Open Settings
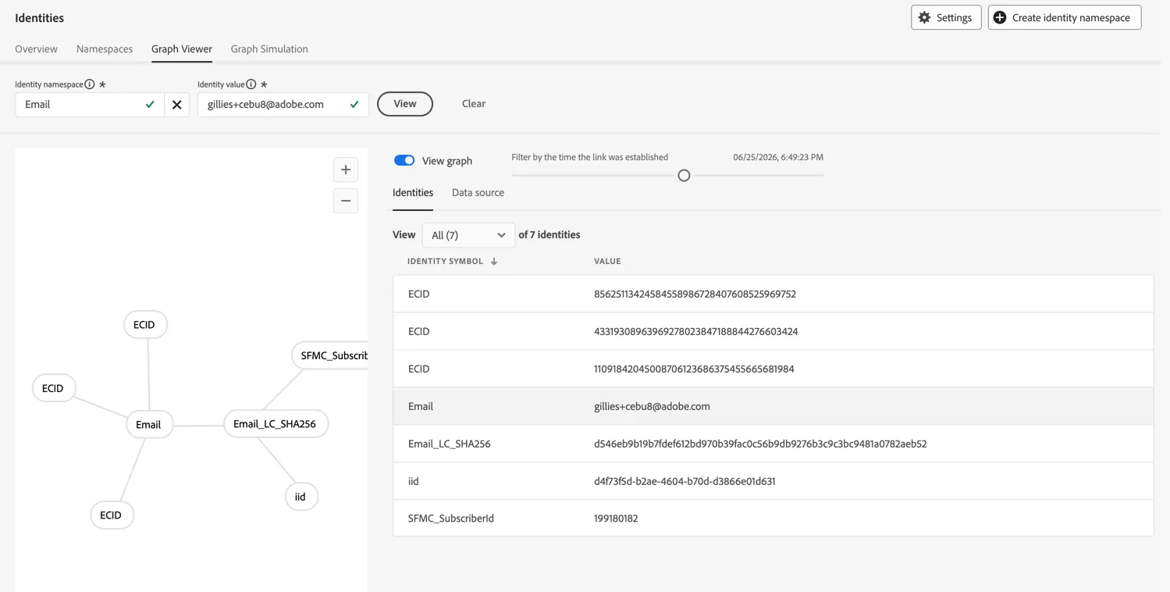Viewport: 1170px width, 592px height. click(946, 17)
